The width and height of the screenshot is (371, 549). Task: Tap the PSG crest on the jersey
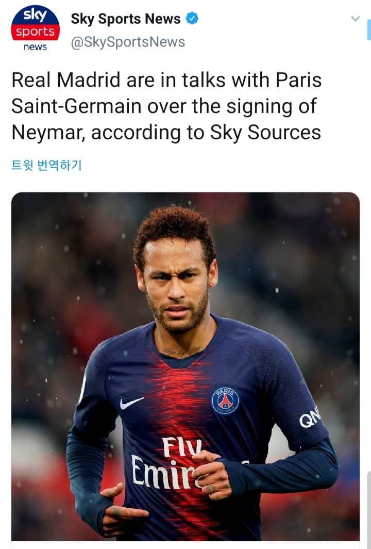226,401
